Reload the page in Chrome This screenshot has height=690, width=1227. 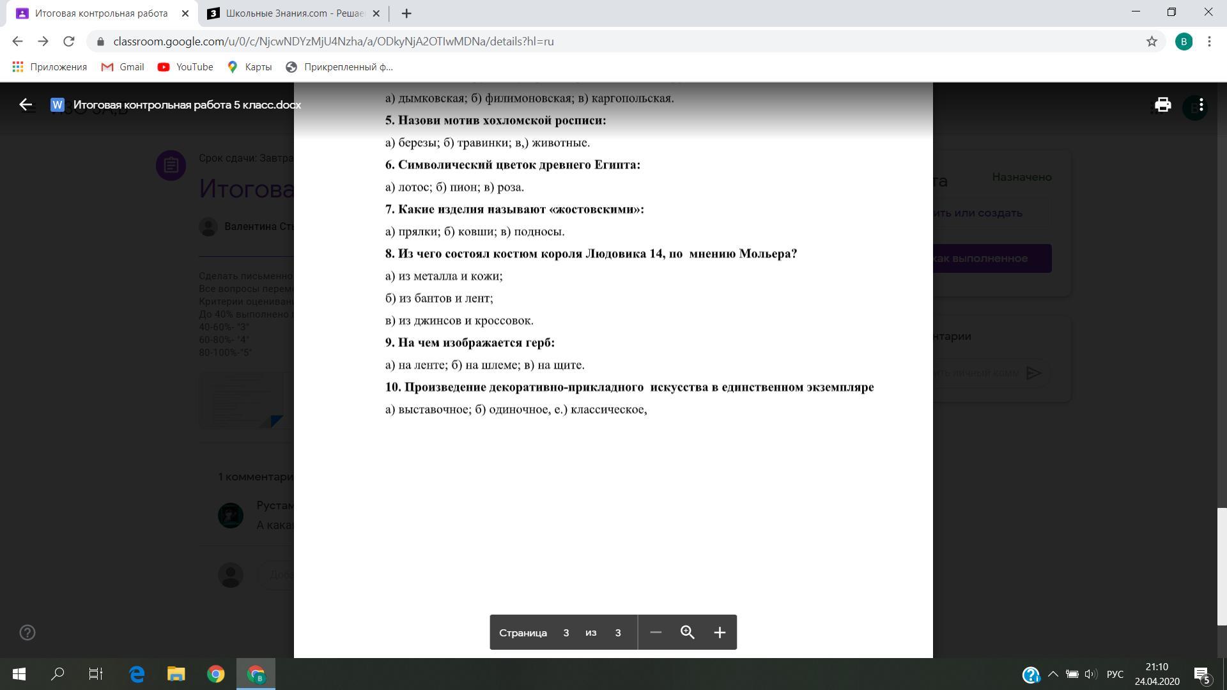69,42
